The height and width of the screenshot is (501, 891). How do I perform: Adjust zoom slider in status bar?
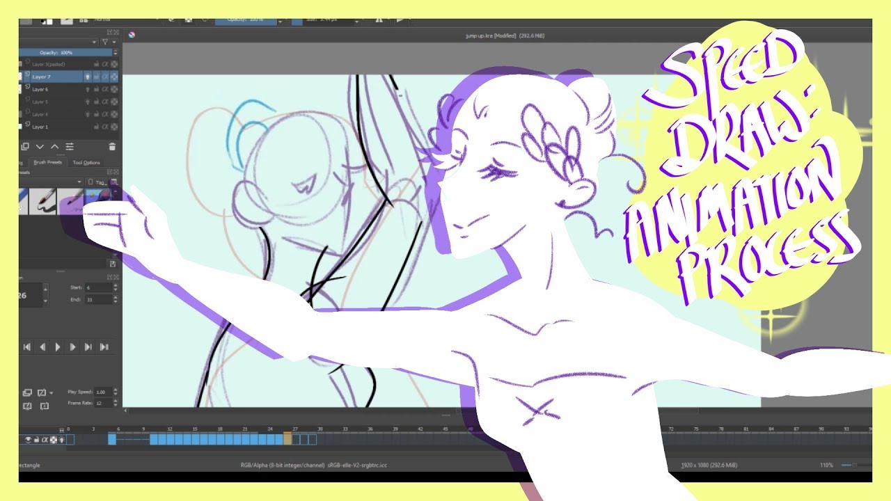[x=855, y=465]
